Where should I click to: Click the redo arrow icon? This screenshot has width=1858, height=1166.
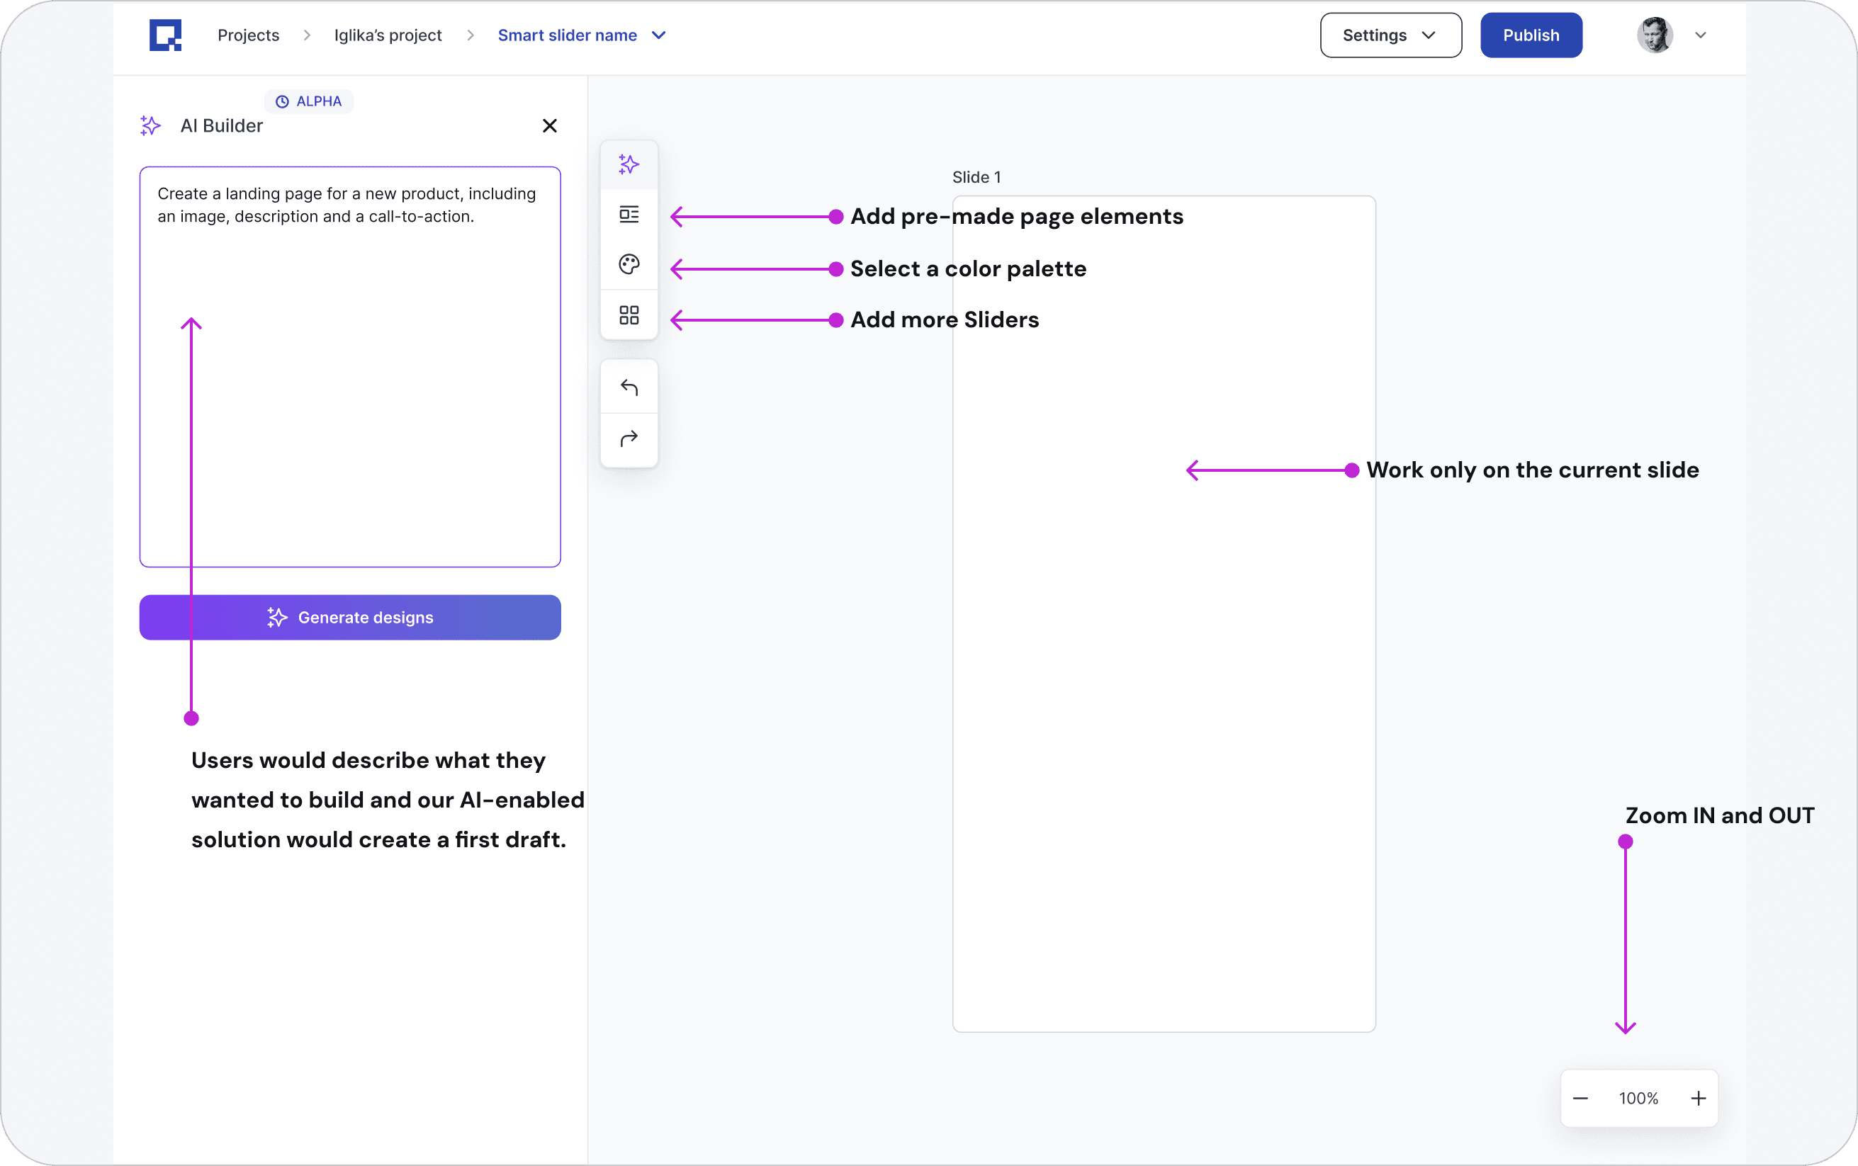click(x=629, y=438)
